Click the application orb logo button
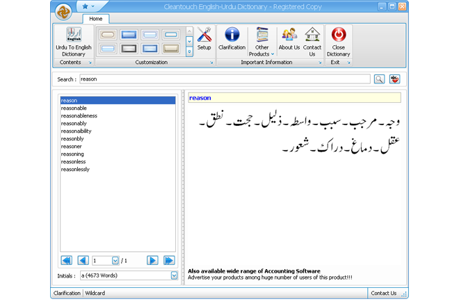 [64, 12]
